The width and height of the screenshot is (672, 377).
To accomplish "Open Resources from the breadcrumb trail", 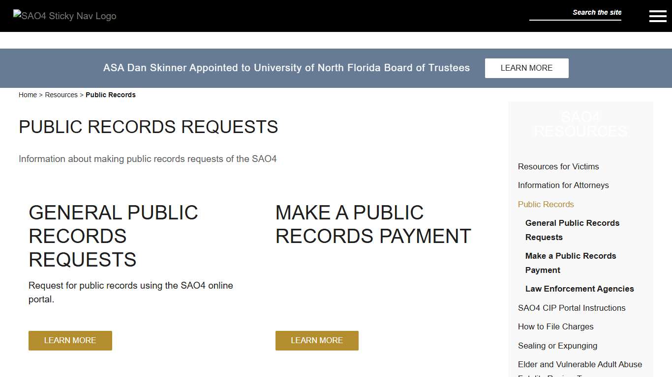I will pos(61,95).
